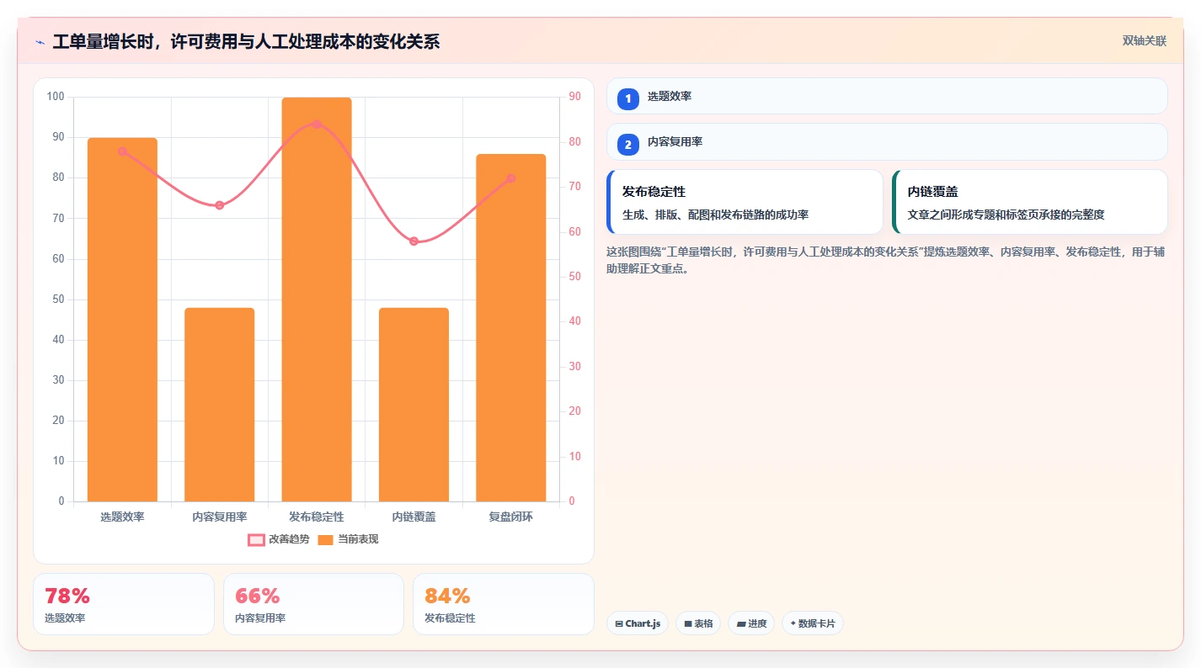The height and width of the screenshot is (668, 1201).
Task: Click the paragraph starting 这张图围绕
Action: point(886,261)
